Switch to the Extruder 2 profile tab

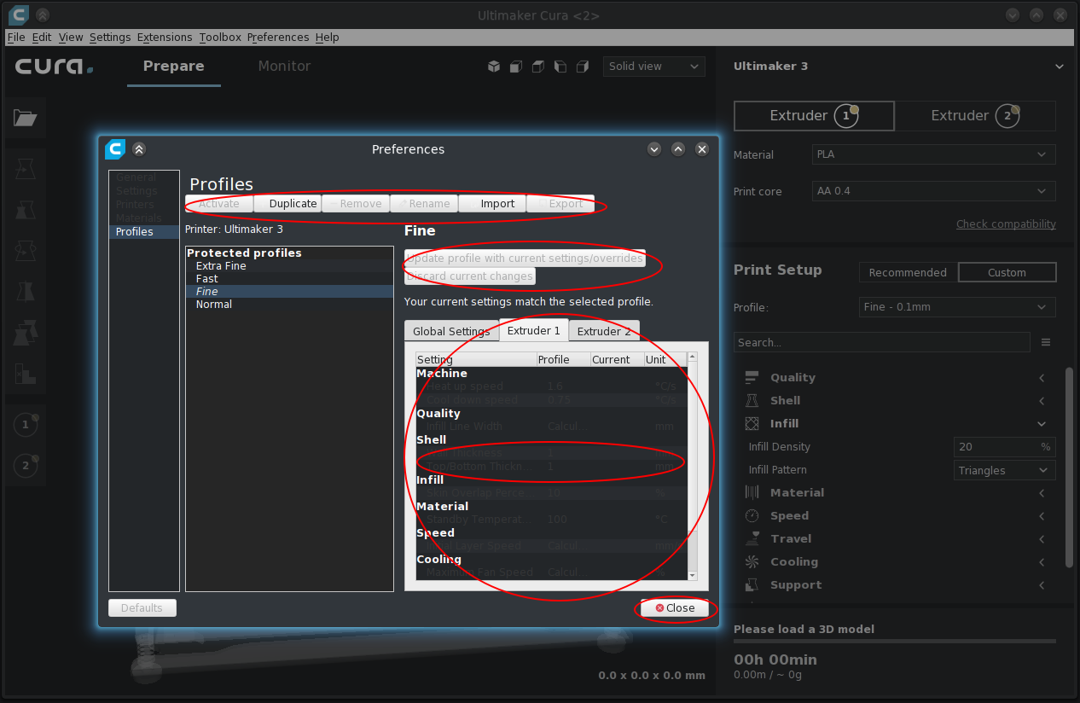[604, 331]
